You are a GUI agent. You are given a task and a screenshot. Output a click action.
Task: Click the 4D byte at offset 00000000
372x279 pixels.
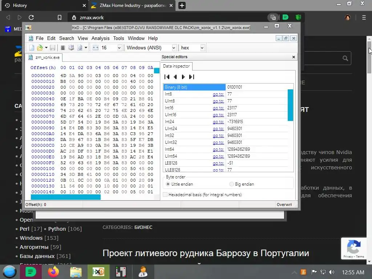pyautogui.click(x=63, y=76)
